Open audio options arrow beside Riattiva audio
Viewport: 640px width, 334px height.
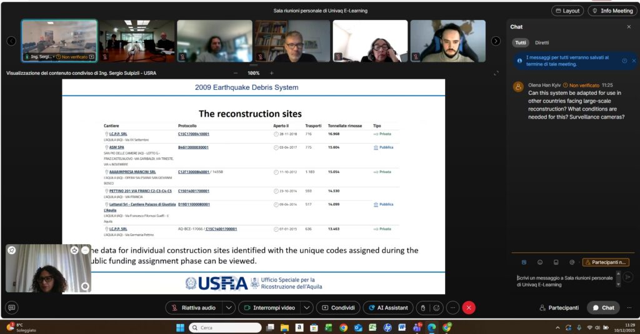[229, 308]
